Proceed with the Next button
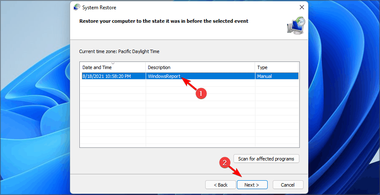This screenshot has height=195, width=380. tap(252, 185)
